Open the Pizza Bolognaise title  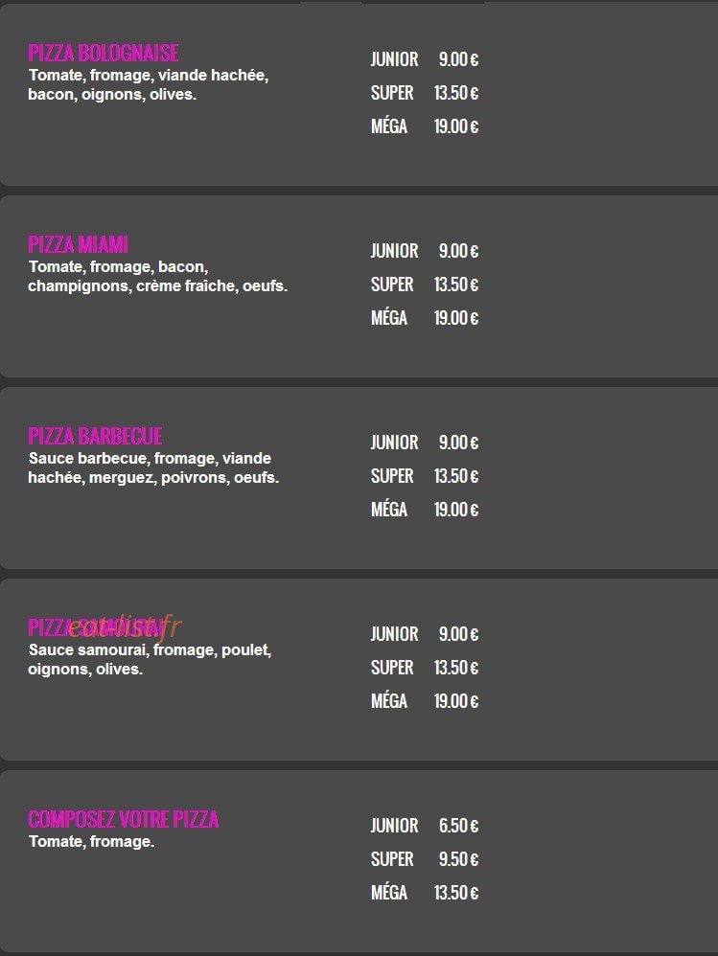click(x=104, y=53)
